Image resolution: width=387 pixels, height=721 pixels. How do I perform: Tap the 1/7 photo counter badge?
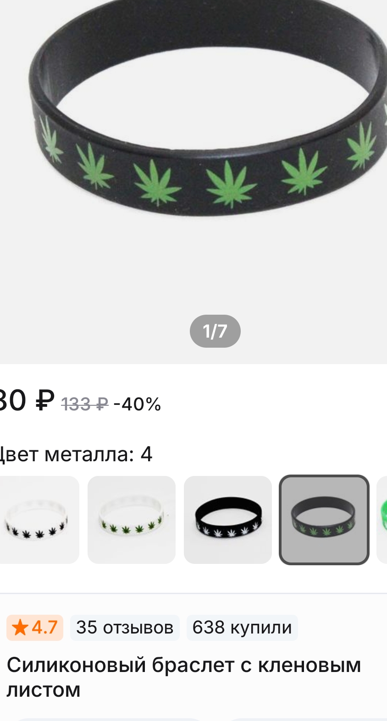pos(215,331)
